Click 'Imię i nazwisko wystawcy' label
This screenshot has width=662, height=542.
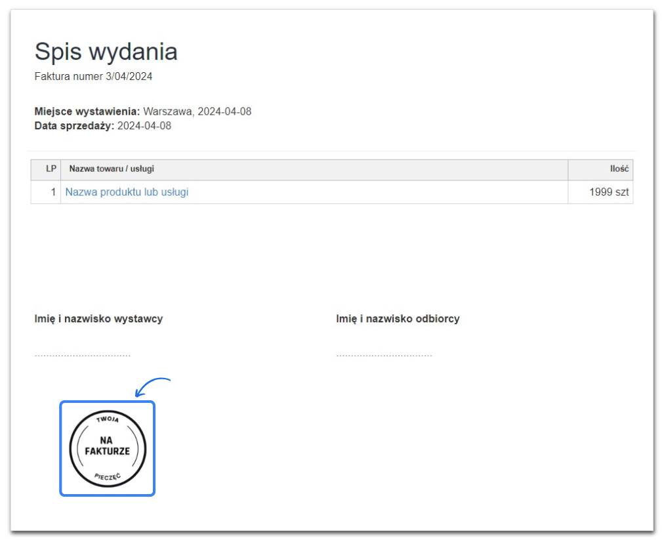coord(98,319)
